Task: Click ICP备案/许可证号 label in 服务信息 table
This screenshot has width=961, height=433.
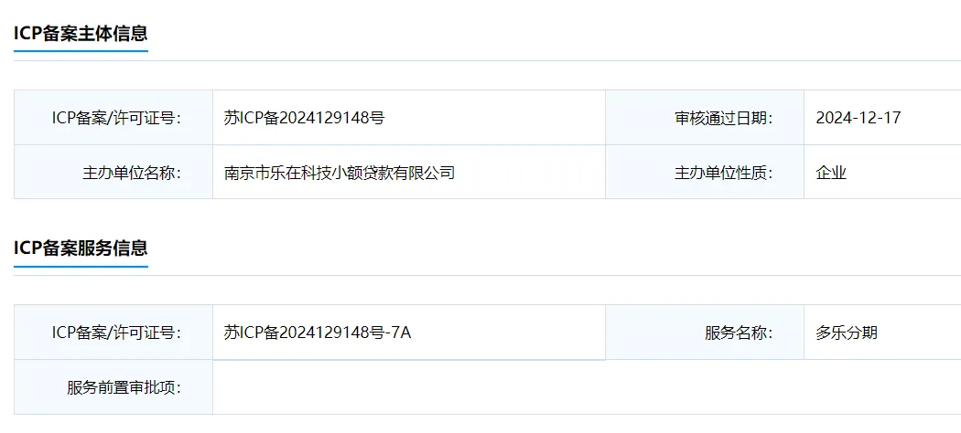Action: (x=116, y=333)
